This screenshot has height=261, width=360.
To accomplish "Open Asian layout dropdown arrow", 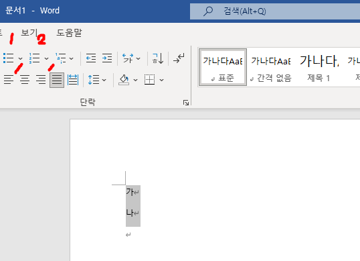I will [x=139, y=58].
